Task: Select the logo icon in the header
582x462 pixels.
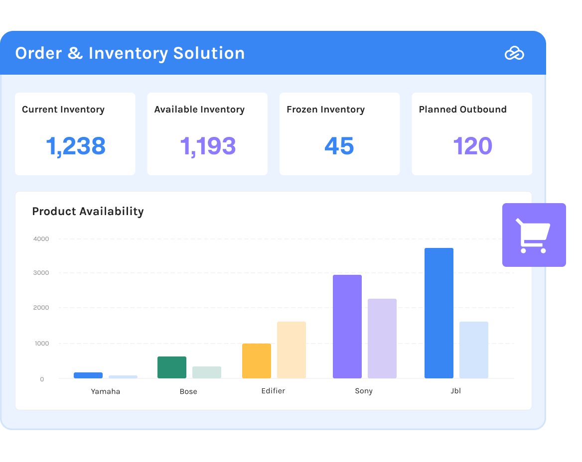Action: point(515,53)
